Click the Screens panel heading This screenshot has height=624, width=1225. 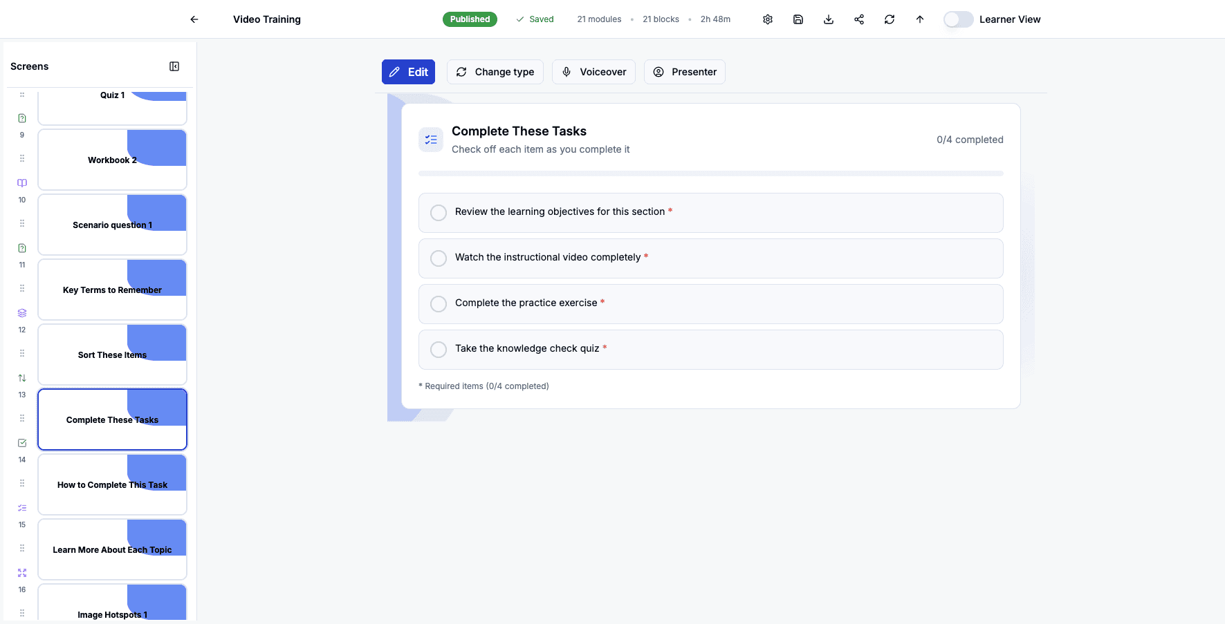click(x=30, y=66)
